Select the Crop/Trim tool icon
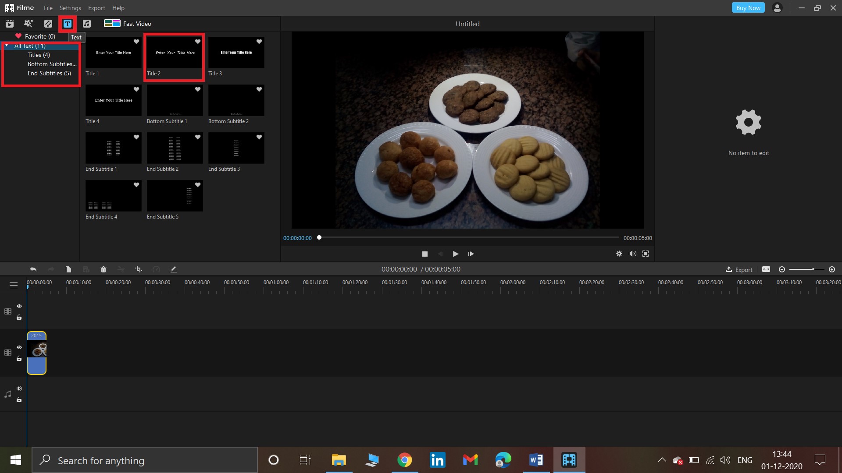Screen dimensions: 842x473 [139, 269]
